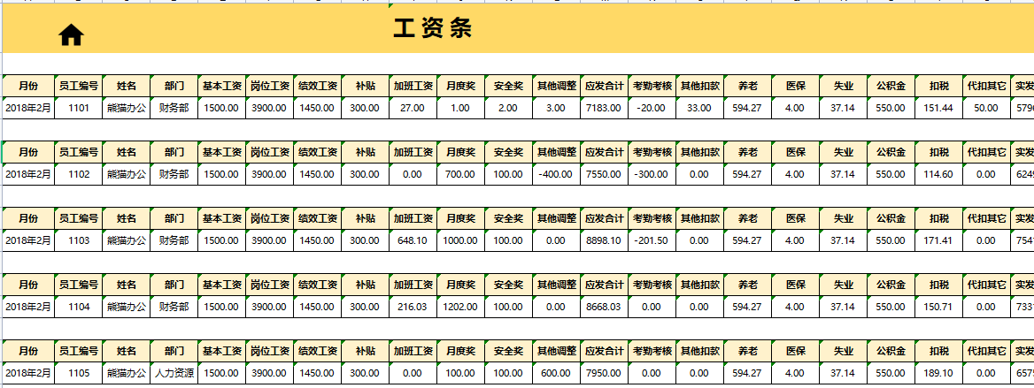Click 应发合计 value 7950.00
This screenshot has width=1034, height=388.
(604, 373)
